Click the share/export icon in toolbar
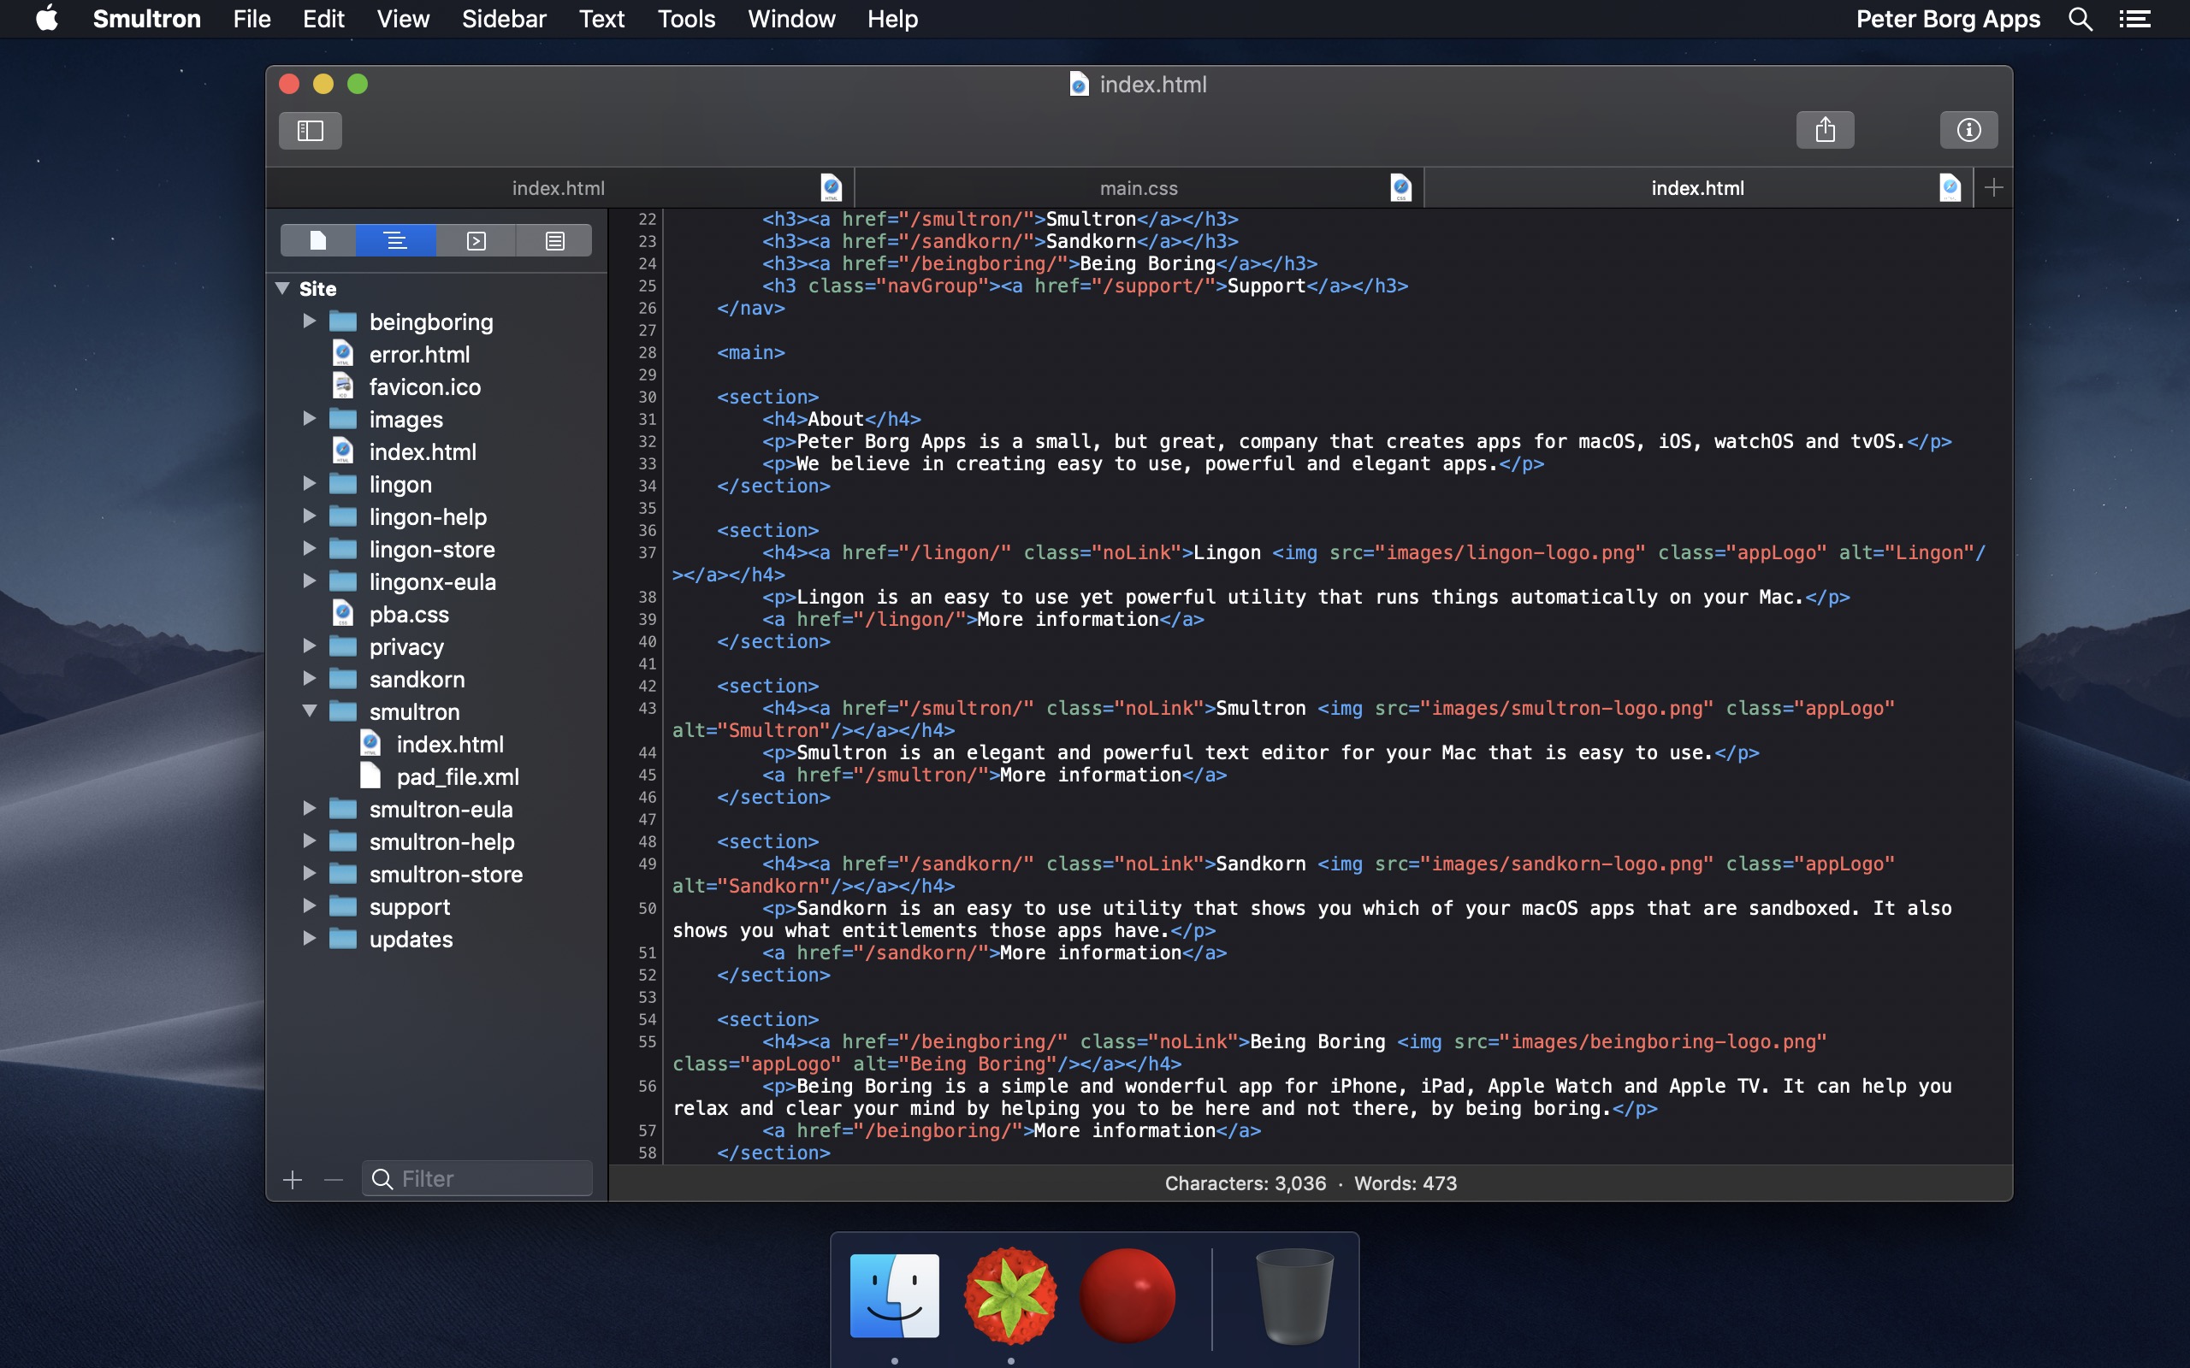The width and height of the screenshot is (2190, 1368). tap(1824, 127)
